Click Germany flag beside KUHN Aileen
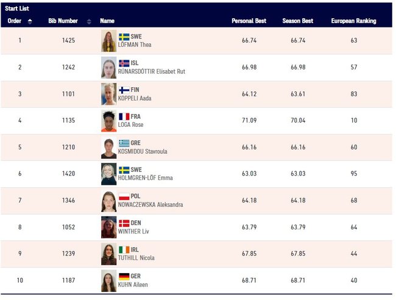The height and width of the screenshot is (300, 396). [124, 276]
